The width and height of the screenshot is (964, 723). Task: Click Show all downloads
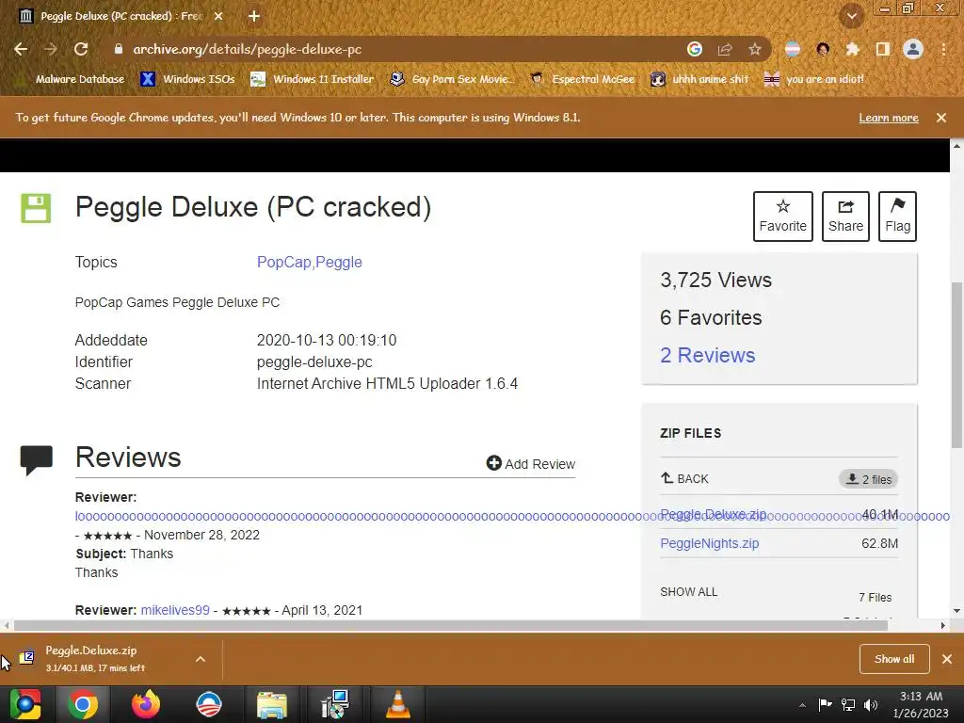(x=894, y=659)
